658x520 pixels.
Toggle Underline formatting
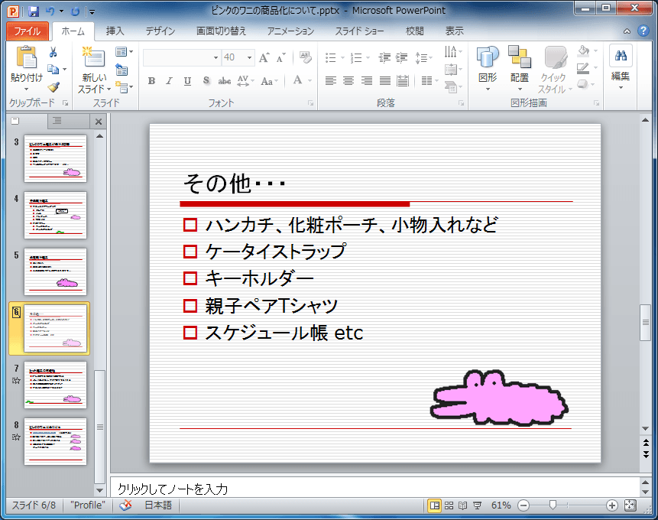[187, 80]
